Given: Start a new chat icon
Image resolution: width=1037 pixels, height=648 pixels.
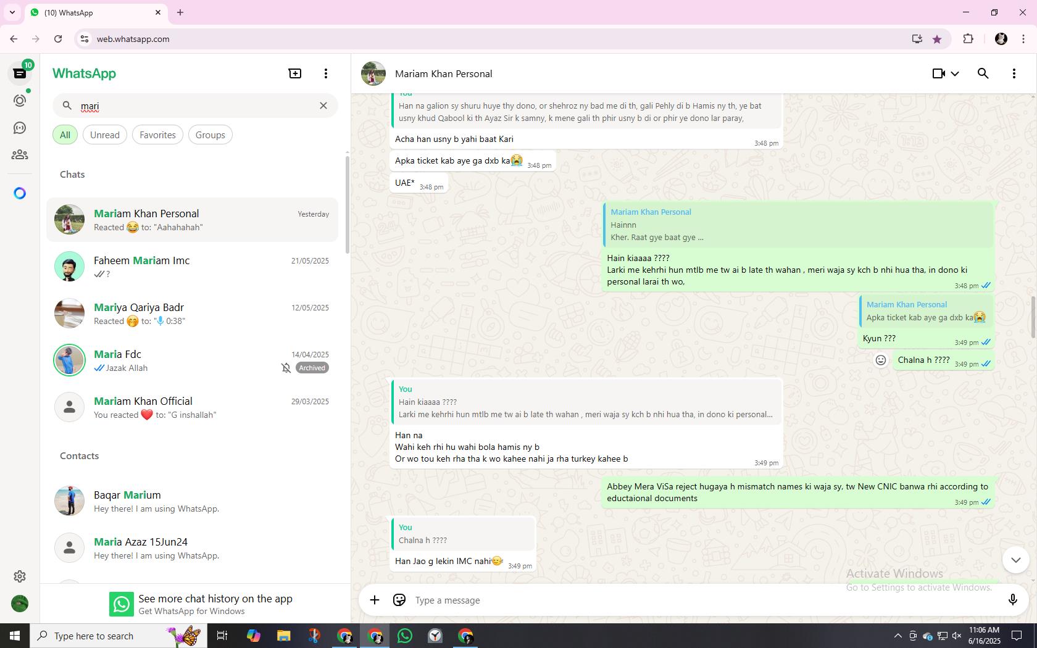Looking at the screenshot, I should 295,73.
